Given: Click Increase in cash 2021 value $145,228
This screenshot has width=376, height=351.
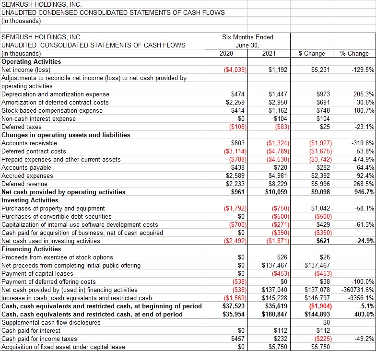Looking at the screenshot, I should click(x=274, y=298).
